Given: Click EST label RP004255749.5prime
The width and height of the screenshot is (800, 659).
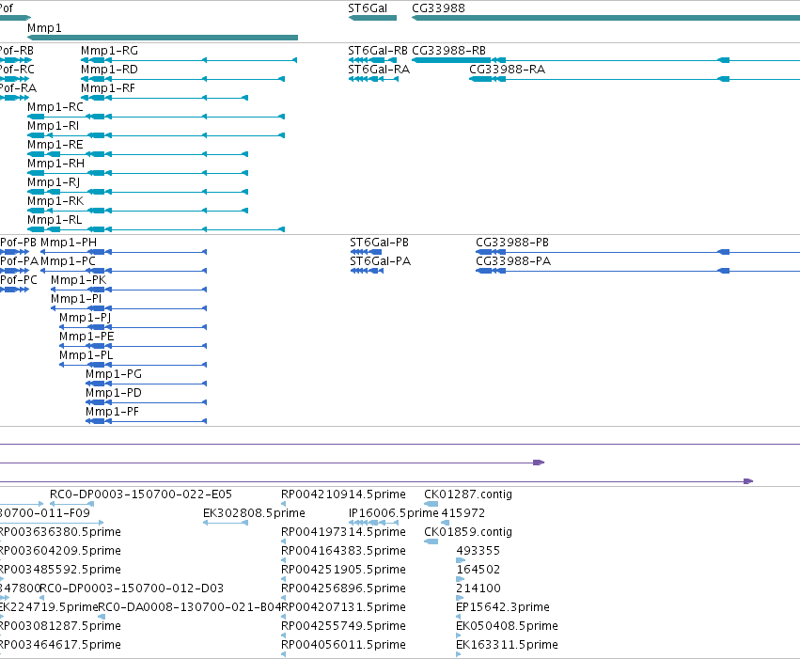Looking at the screenshot, I should pos(343,626).
